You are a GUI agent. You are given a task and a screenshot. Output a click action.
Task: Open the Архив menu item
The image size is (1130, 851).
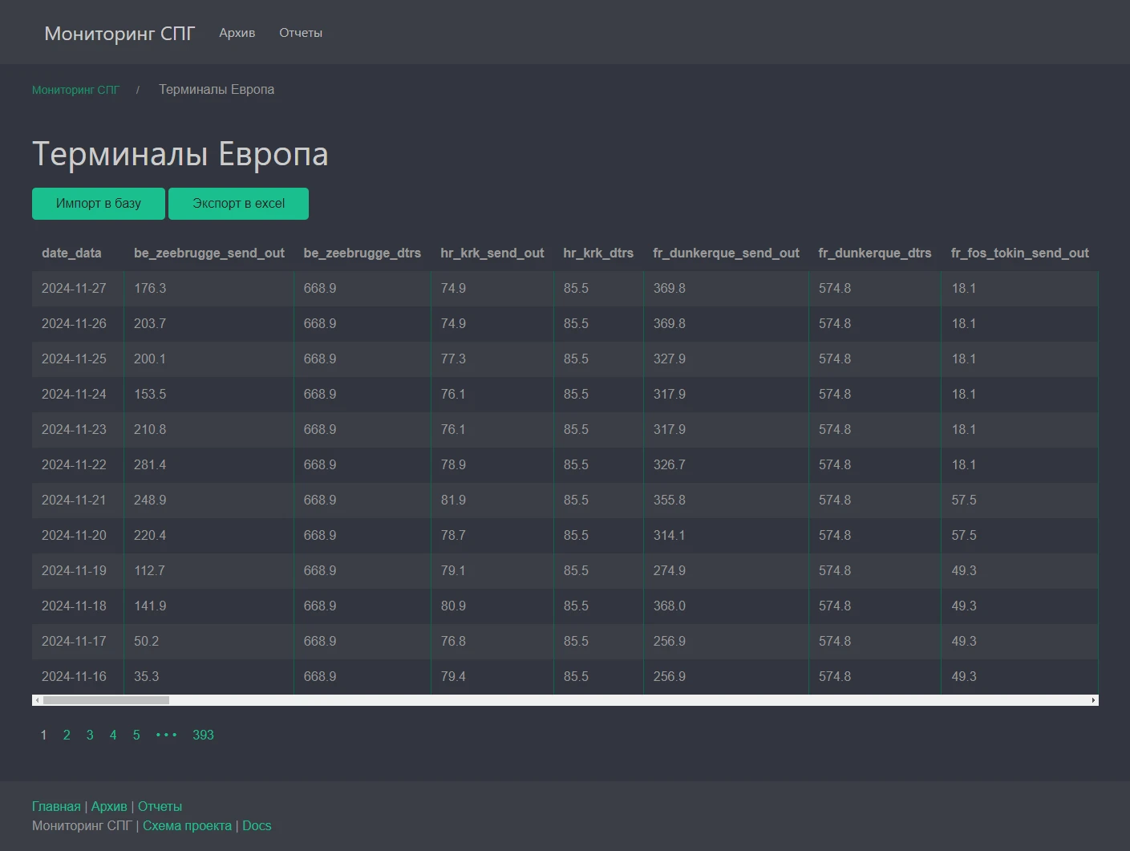point(237,33)
